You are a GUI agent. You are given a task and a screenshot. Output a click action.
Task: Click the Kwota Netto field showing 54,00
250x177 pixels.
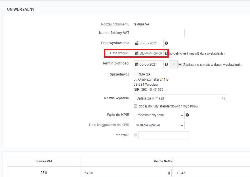pyautogui.click(x=127, y=173)
